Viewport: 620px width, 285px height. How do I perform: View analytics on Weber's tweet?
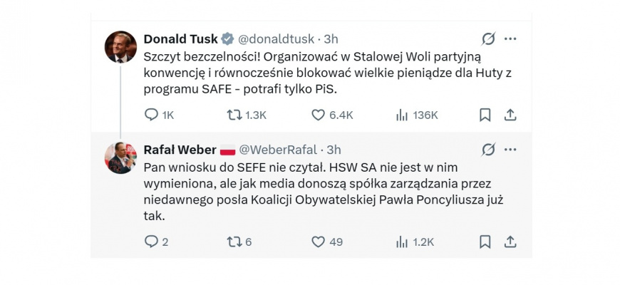coord(401,242)
